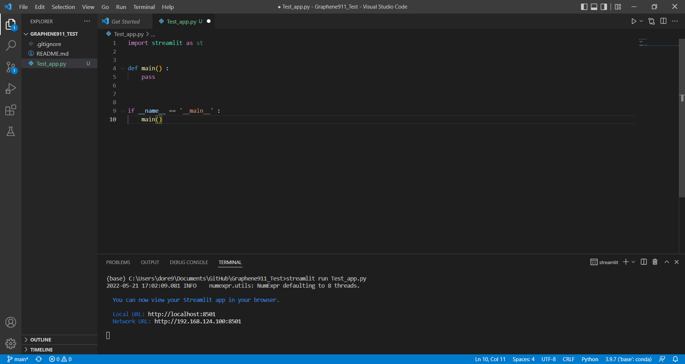Viewport: 685px width, 364px height.
Task: Open the Edit menu
Action: click(x=40, y=7)
